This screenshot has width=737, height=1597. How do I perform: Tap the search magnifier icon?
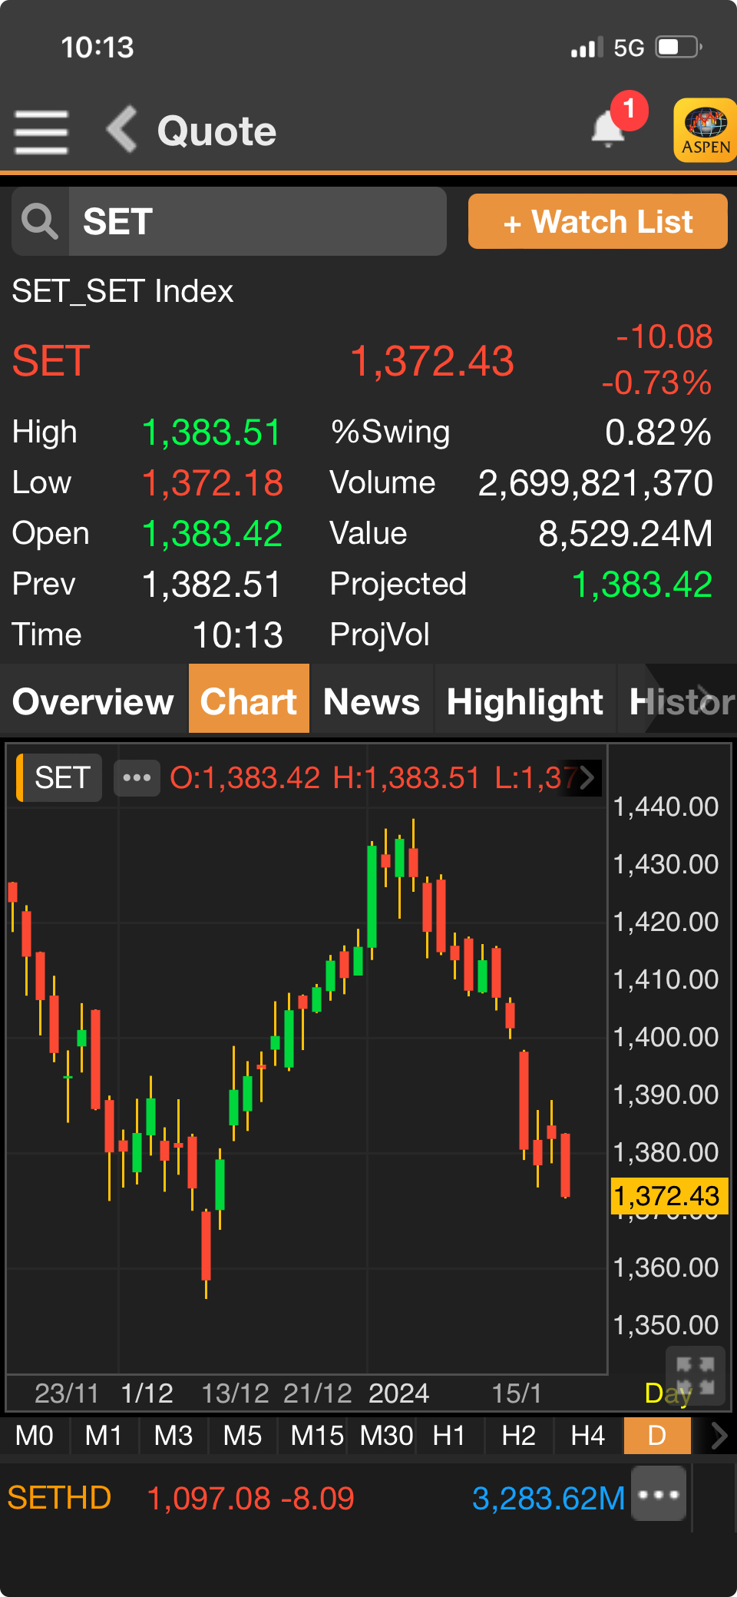tap(40, 222)
